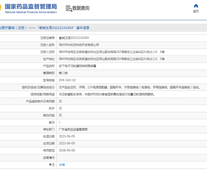Select registrant name 深圳市中和风科技开发有限公司
This screenshot has height=171, width=207.
coord(79,45)
